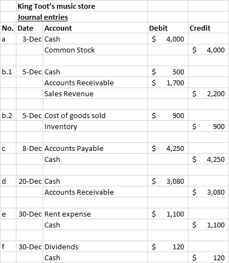Click the 'Sales Revenue' account cell
This screenshot has height=263, width=229.
pyautogui.click(x=95, y=93)
